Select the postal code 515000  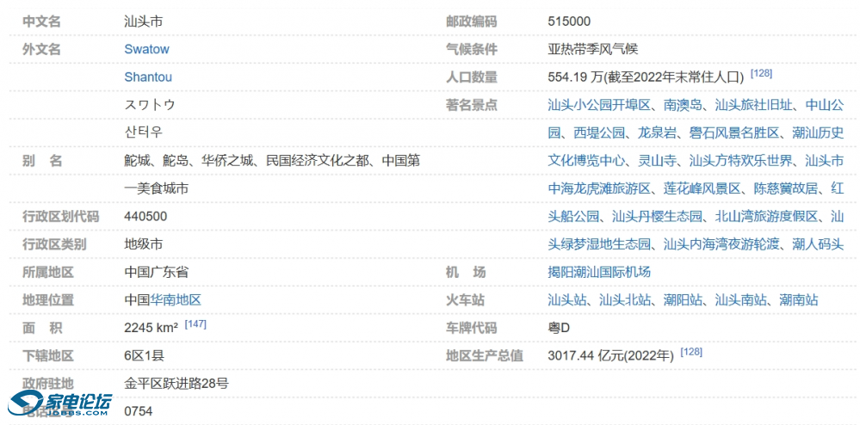point(569,22)
